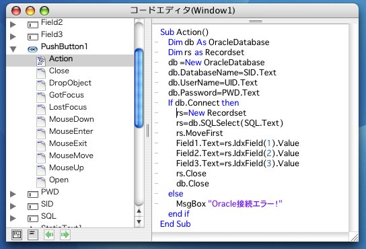Viewport: 366px width, 249px height.
Task: Open the DropObject event handler
Action: click(x=70, y=83)
